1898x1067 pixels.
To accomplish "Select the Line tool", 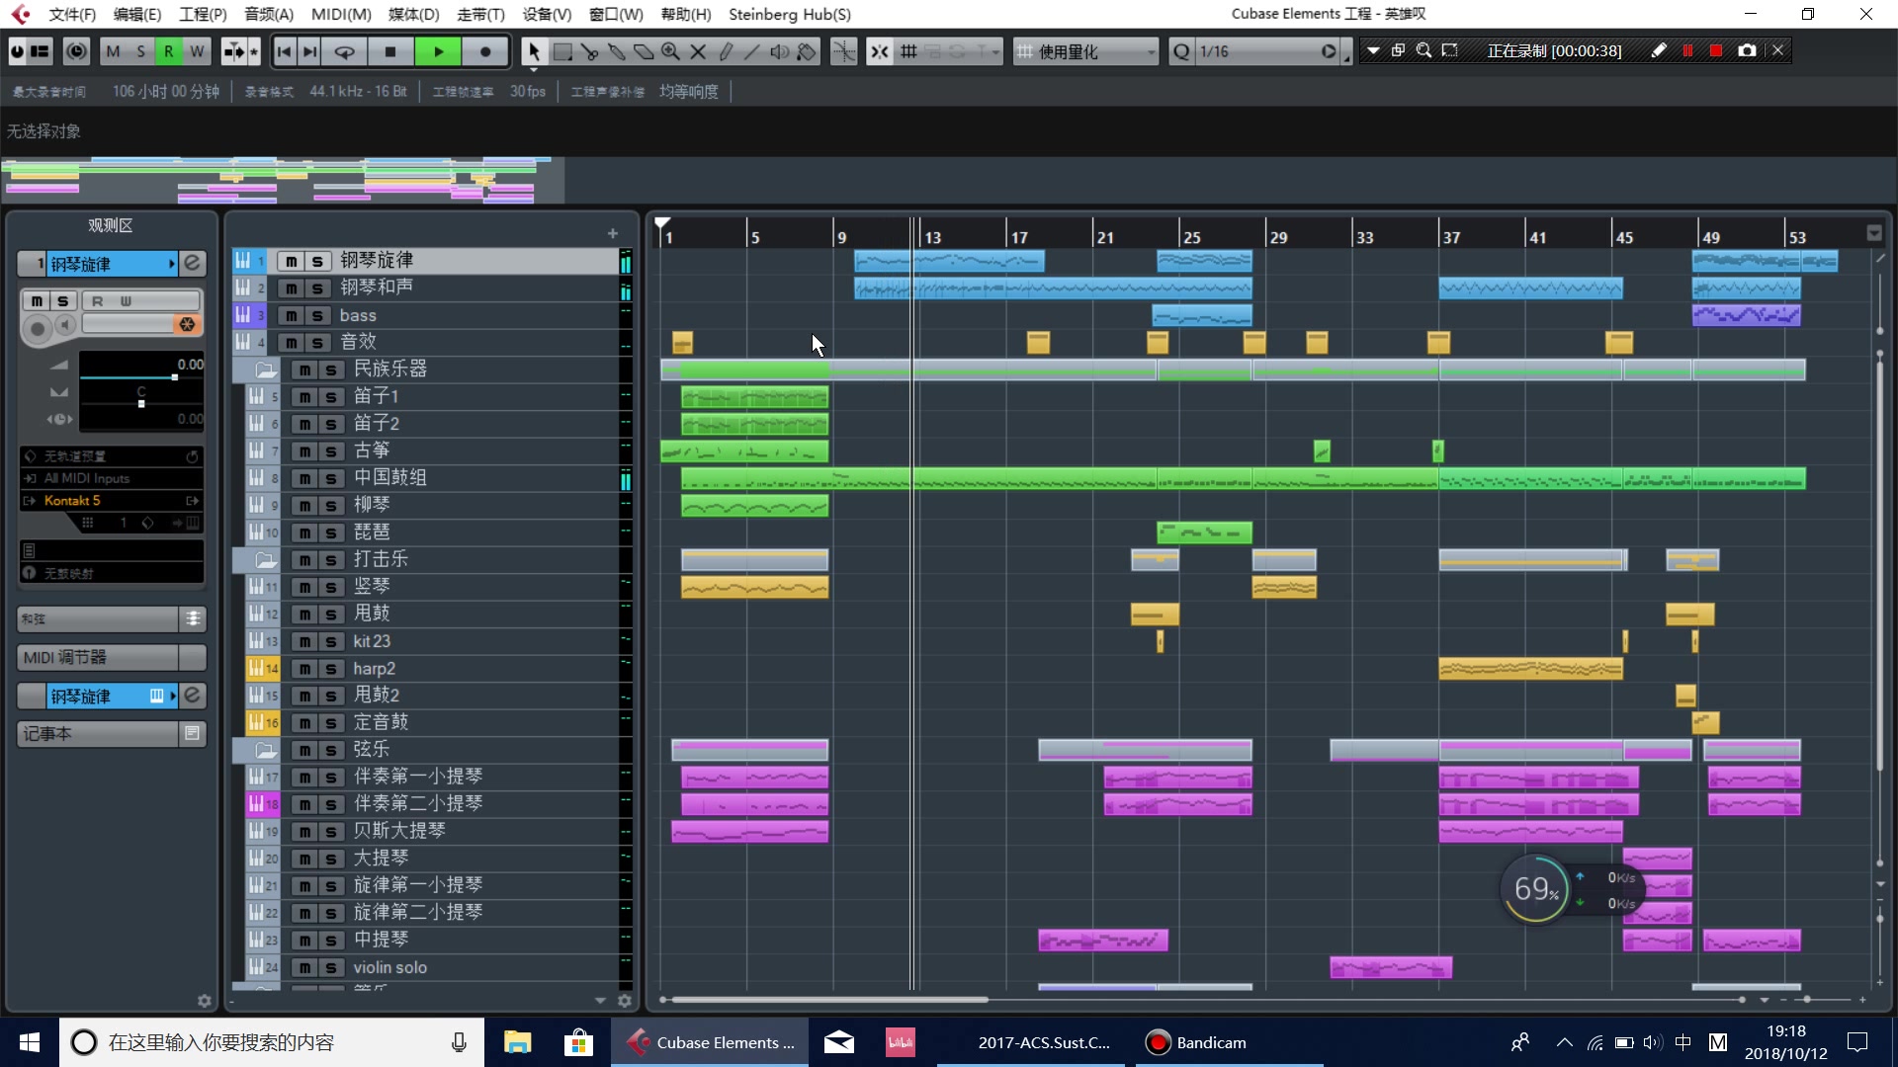I will click(x=752, y=51).
